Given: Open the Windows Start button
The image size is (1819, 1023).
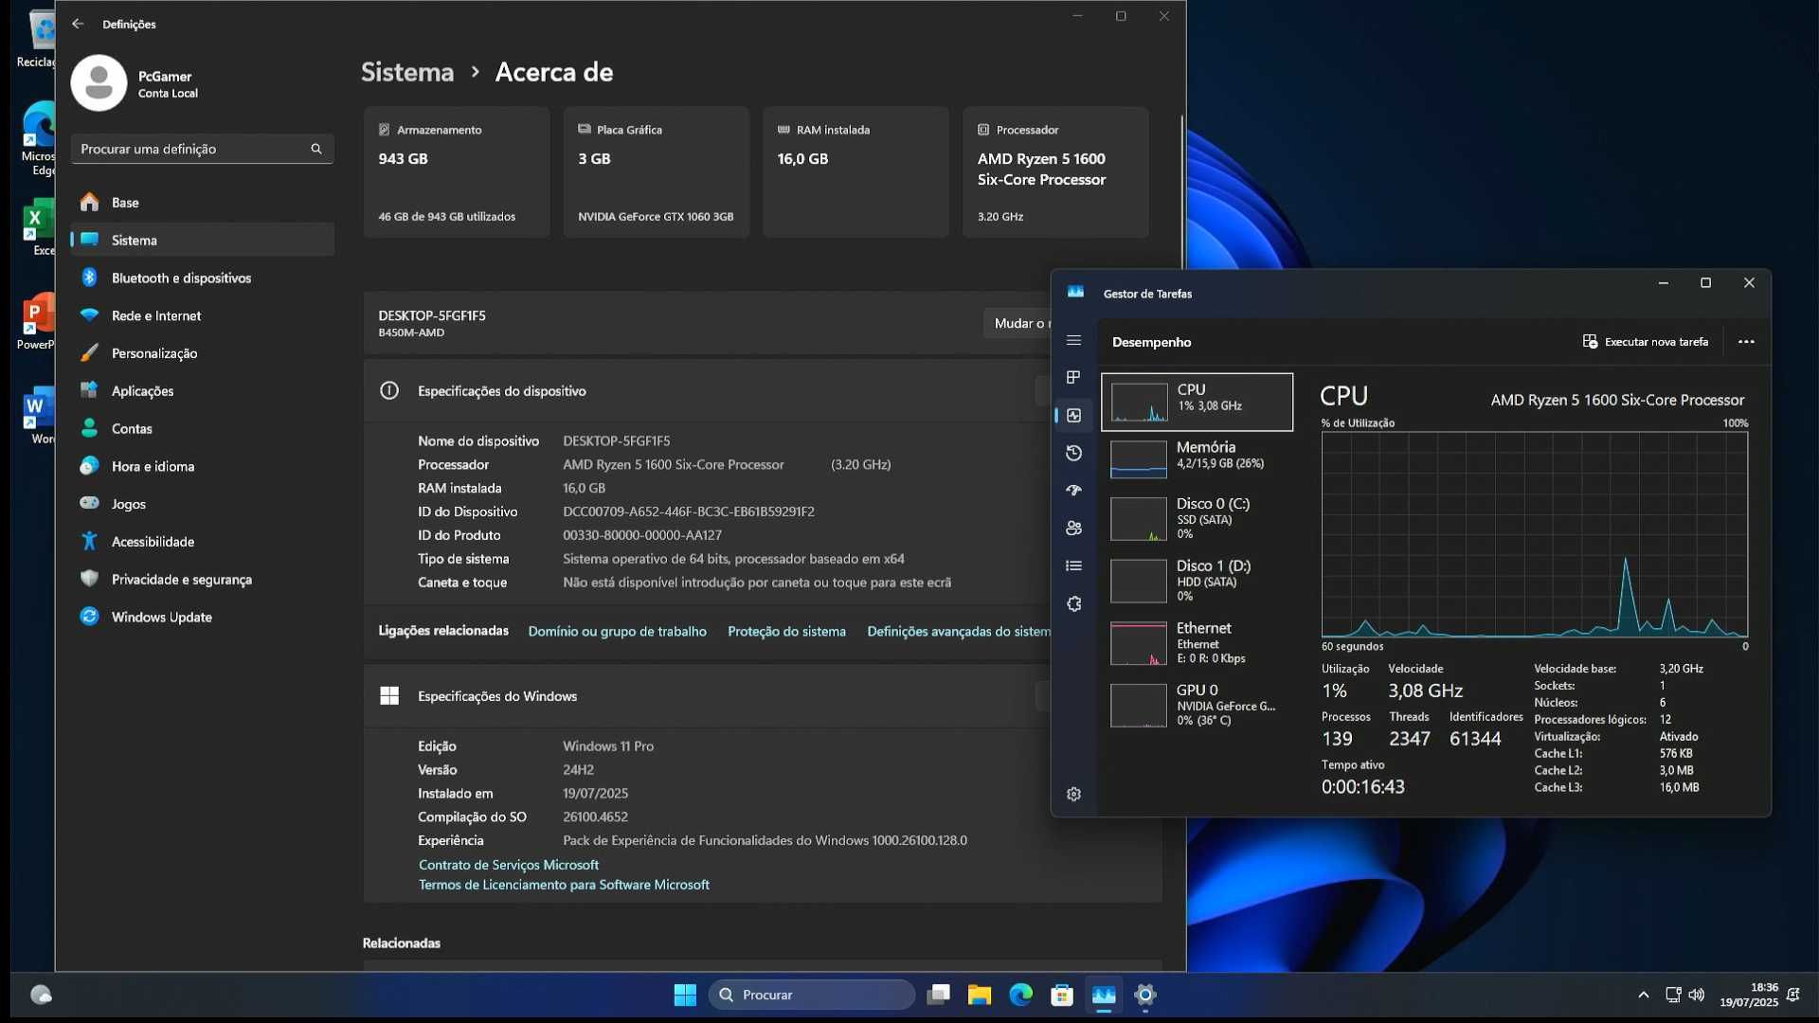Looking at the screenshot, I should tap(685, 995).
